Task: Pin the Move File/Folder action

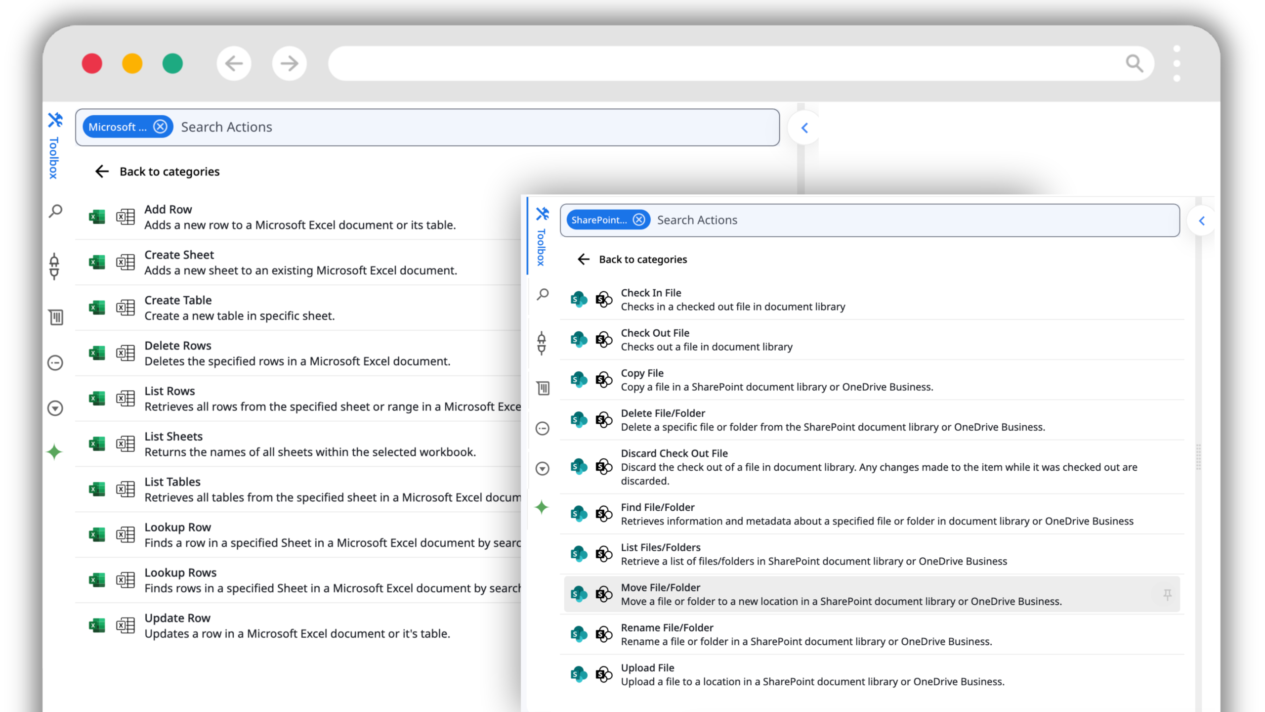Action: pos(1168,594)
